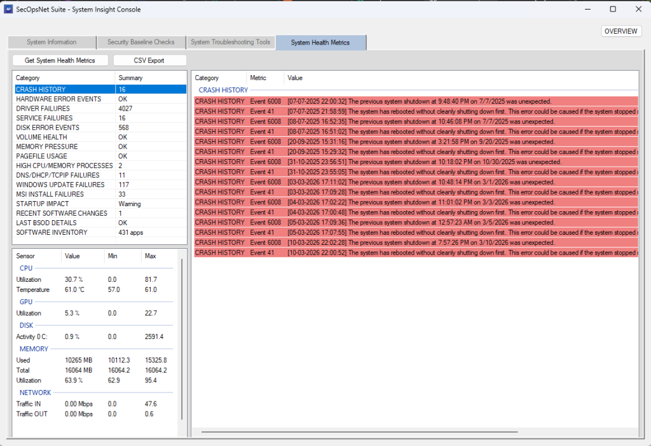Viewport: 651px width, 446px height.
Task: Click the Value column header in results
Action: [x=295, y=78]
